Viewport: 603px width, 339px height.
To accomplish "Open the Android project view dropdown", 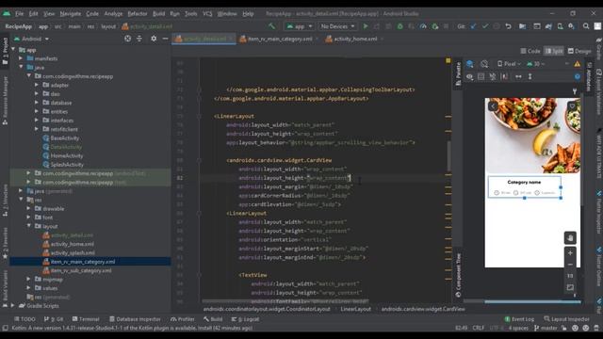I will pos(32,39).
